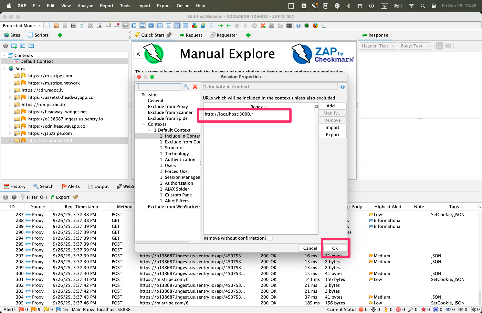Select 1: Authentication in dialog tree
Image resolution: width=482 pixels, height=313 pixels.
(178, 160)
